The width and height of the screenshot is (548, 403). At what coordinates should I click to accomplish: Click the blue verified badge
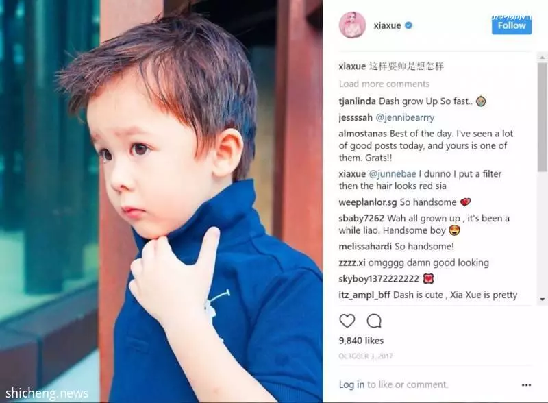[408, 25]
